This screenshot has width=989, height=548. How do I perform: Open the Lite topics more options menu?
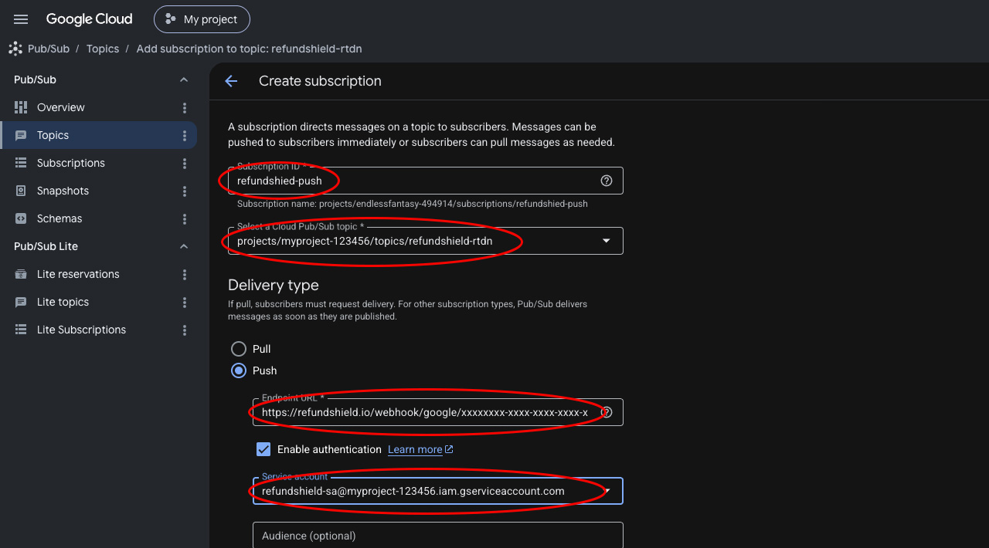point(184,302)
